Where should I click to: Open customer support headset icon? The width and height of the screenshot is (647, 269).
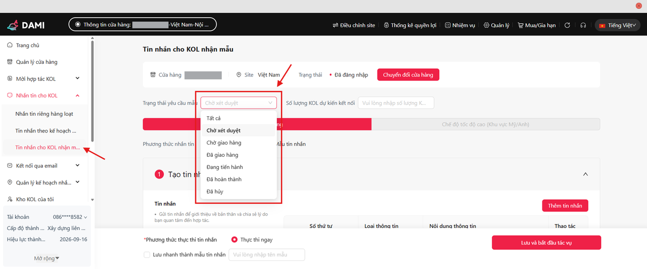[x=583, y=25]
